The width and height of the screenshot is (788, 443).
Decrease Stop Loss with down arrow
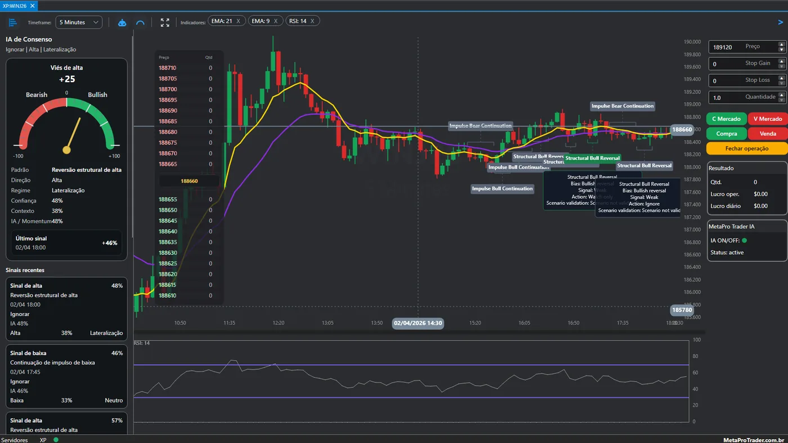[781, 83]
